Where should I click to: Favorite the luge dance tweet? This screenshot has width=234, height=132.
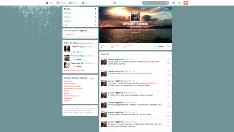click(169, 60)
